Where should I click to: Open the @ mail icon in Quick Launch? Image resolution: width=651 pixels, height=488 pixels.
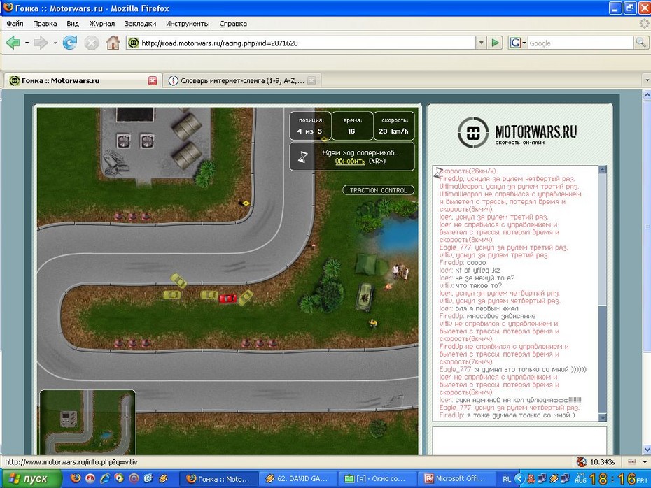(134, 478)
